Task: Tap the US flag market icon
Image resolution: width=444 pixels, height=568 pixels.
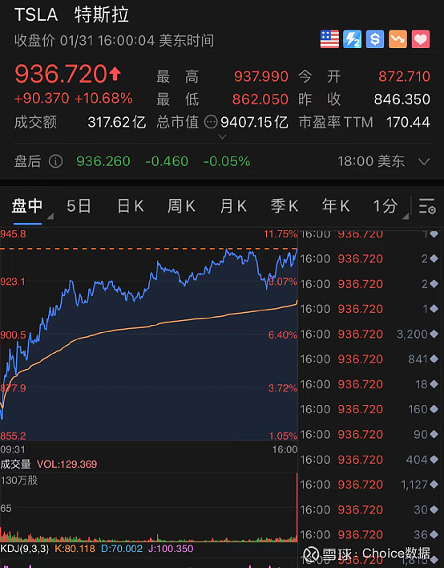Action: point(329,39)
